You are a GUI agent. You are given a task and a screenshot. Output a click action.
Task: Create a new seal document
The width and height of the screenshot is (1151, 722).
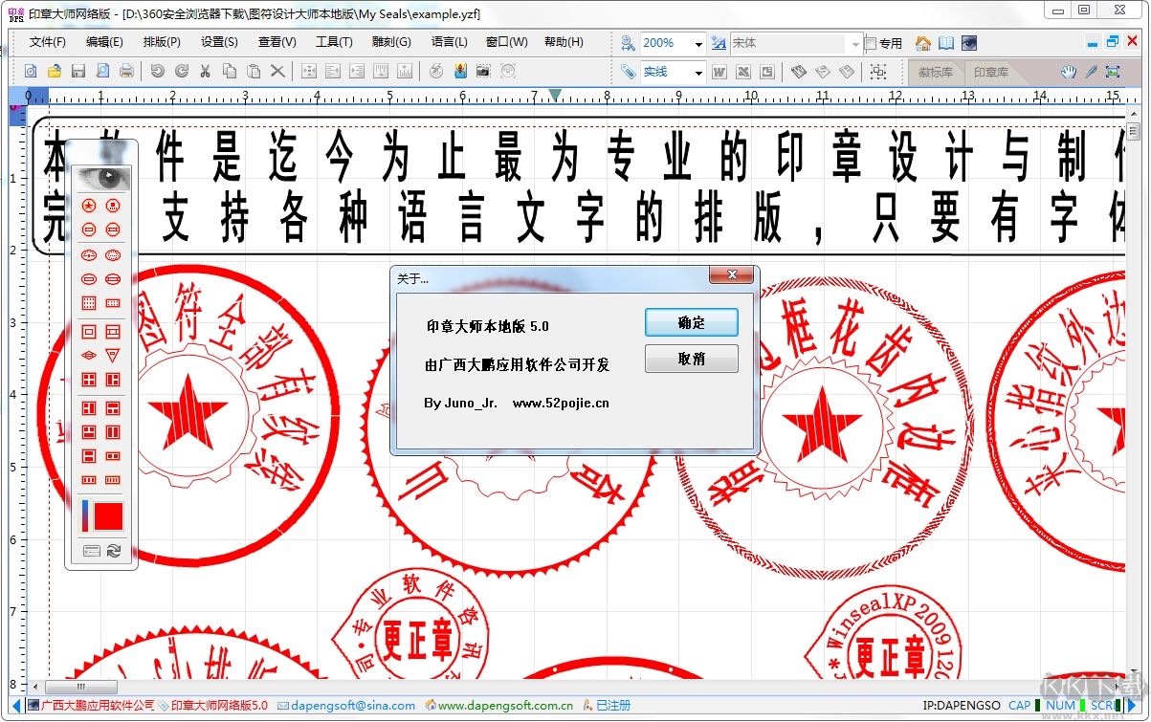click(x=31, y=72)
